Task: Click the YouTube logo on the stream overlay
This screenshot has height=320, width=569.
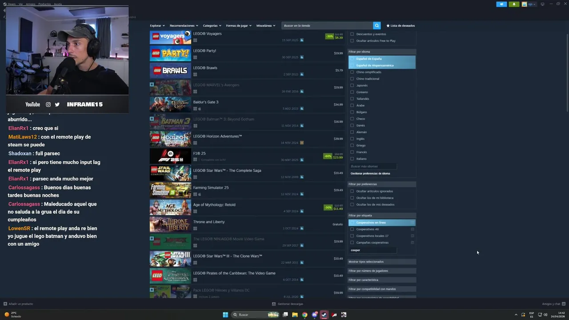Action: 32,104
